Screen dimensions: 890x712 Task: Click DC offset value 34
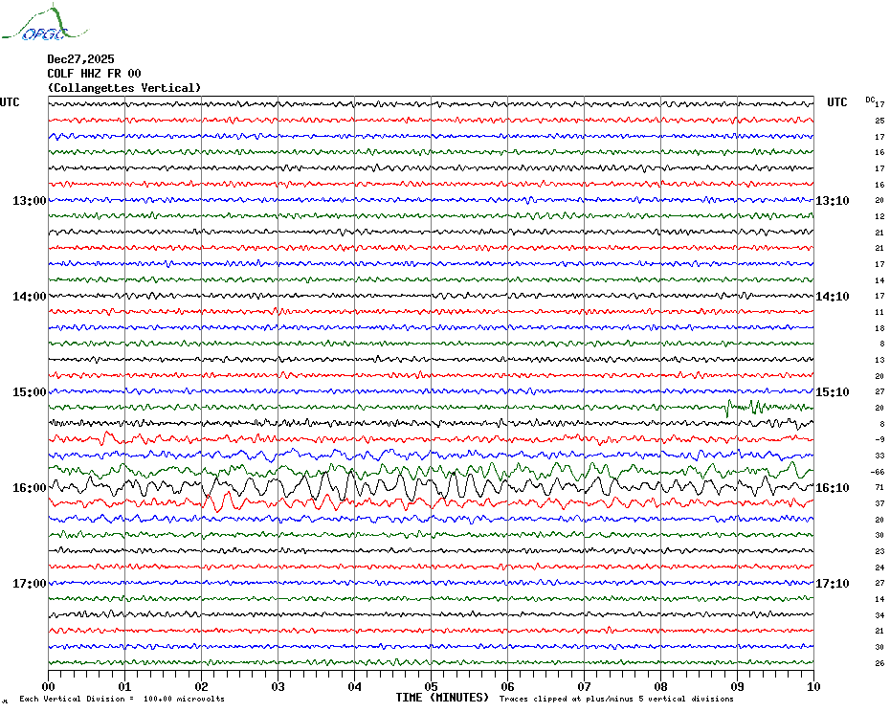tap(879, 615)
